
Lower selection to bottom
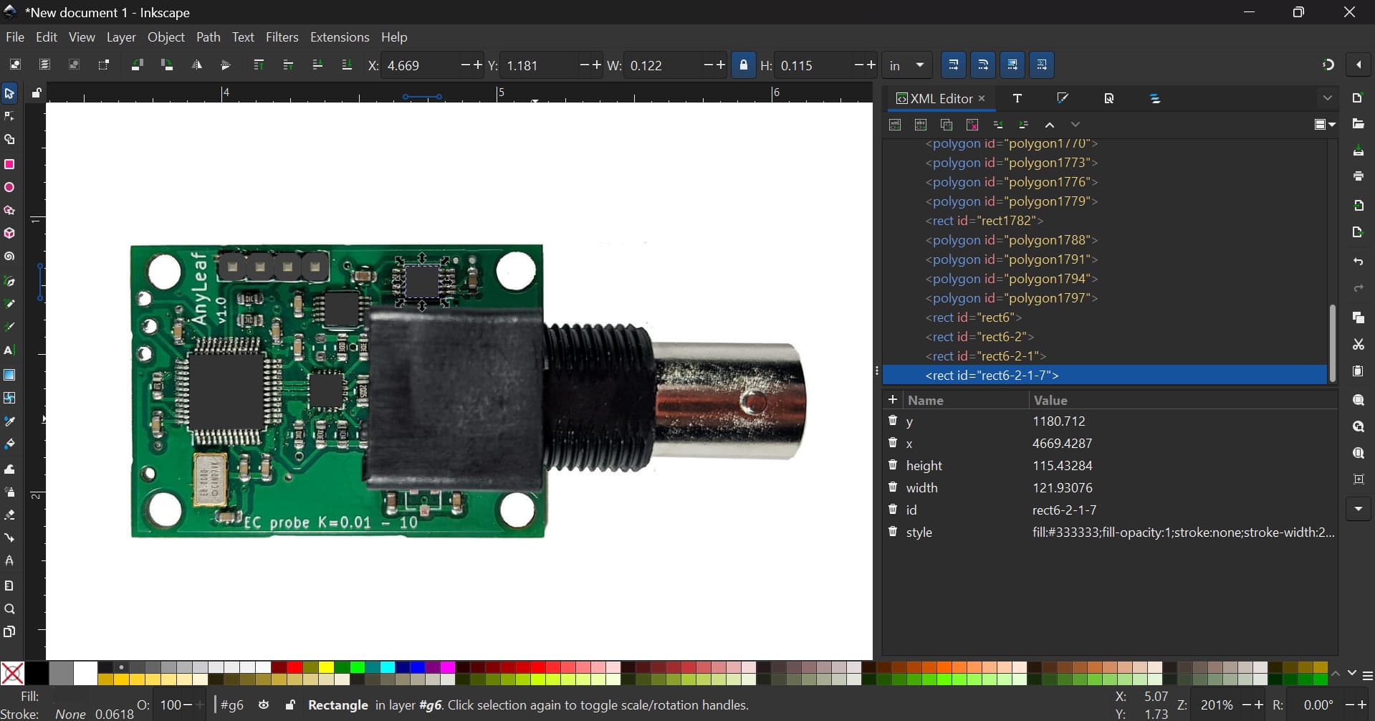(347, 65)
